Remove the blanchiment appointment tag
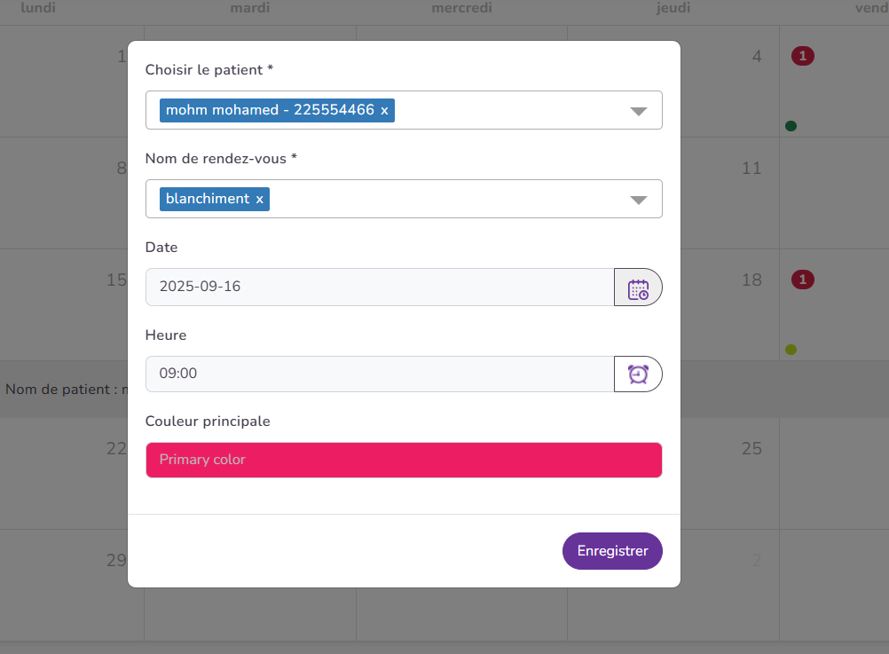889x654 pixels. click(259, 199)
